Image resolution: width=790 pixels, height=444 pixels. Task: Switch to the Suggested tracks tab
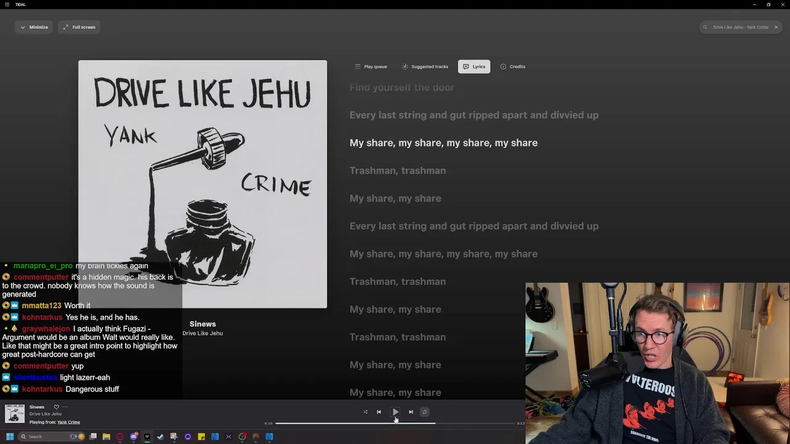pyautogui.click(x=425, y=67)
